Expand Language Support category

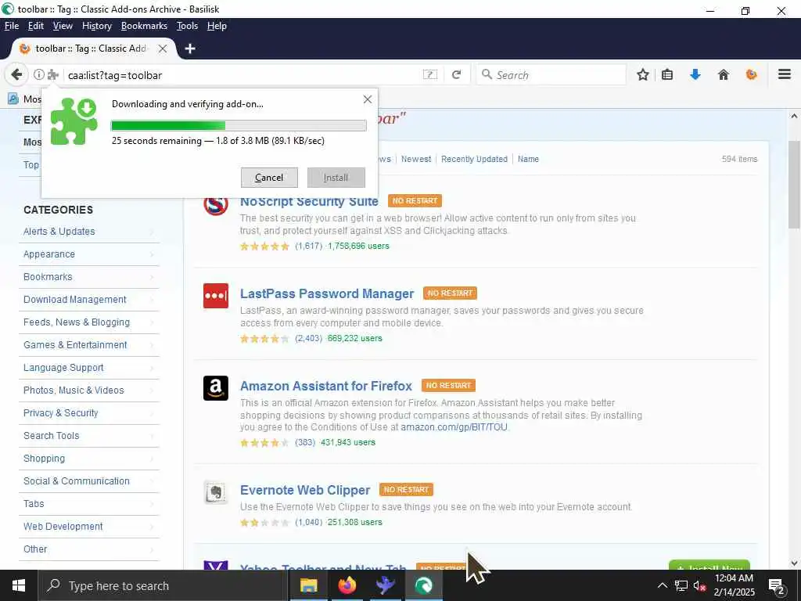pos(89,368)
